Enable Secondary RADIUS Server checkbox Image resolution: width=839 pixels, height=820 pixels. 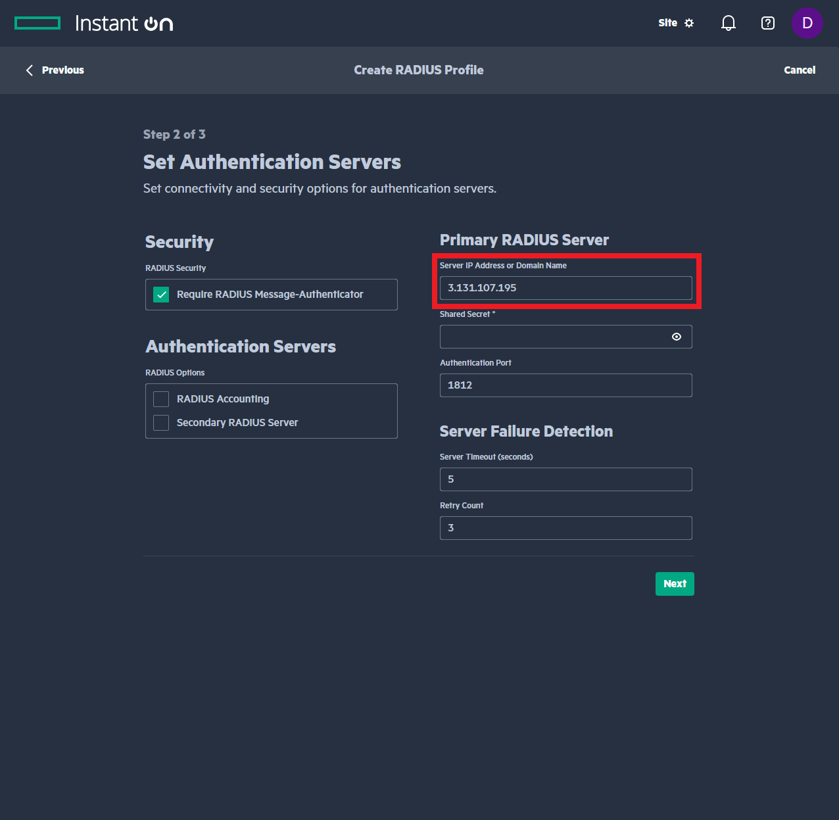(161, 423)
